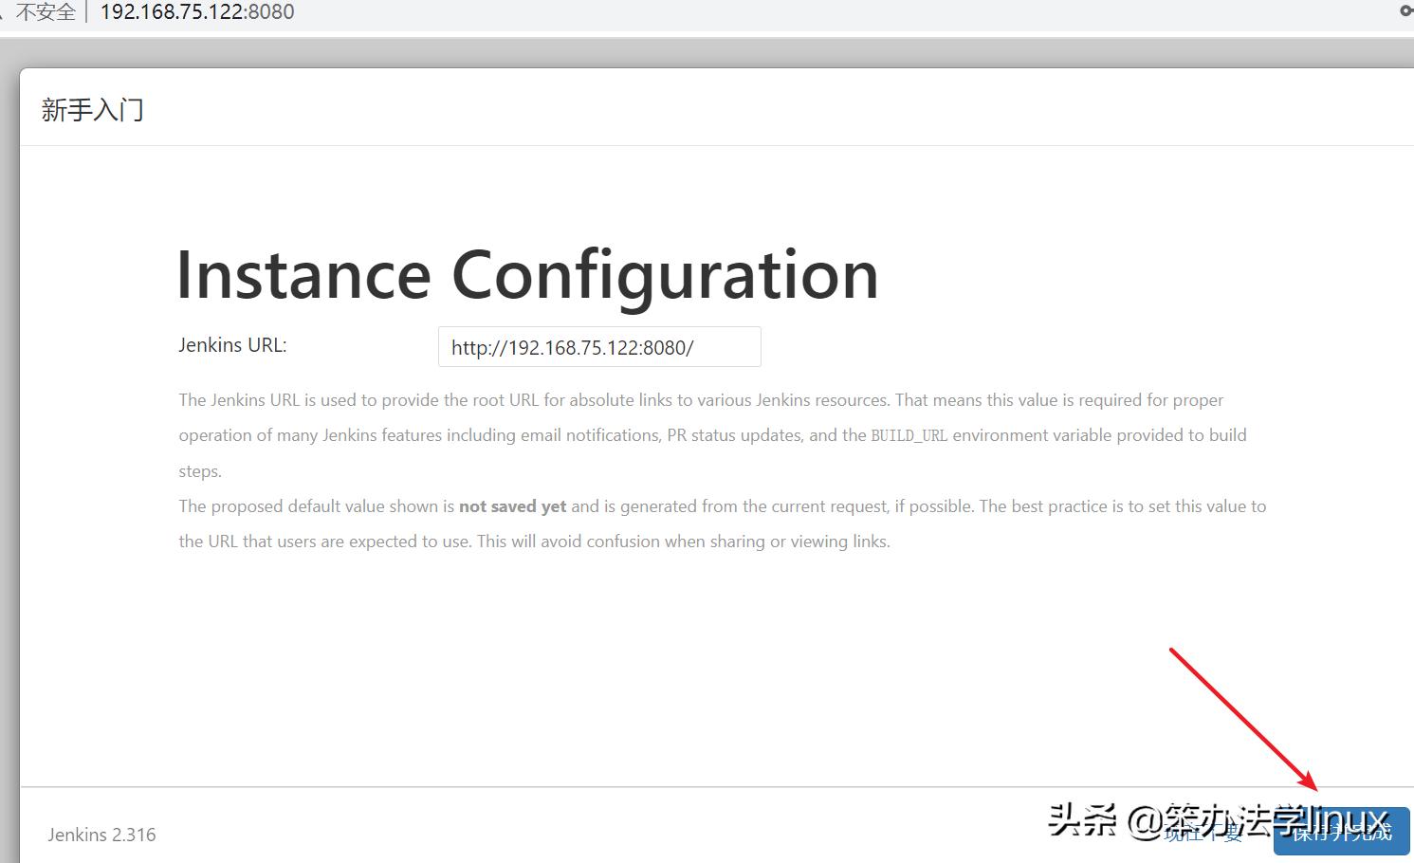
Task: Click the wizard footer bar
Action: tap(664, 833)
